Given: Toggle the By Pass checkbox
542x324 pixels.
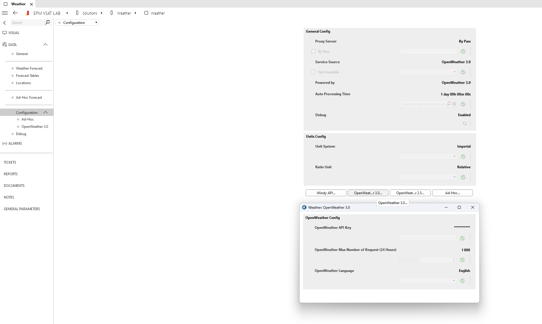Looking at the screenshot, I should pos(314,51).
